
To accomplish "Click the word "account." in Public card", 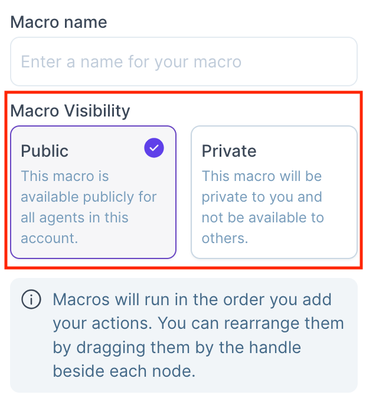I will point(49,238).
